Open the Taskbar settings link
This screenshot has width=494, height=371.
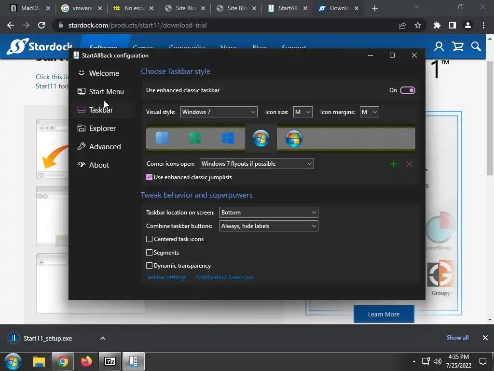166,277
